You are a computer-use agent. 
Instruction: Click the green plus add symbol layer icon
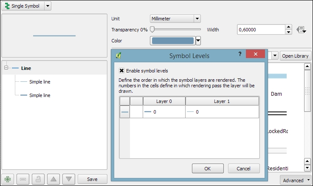[x=8, y=179]
